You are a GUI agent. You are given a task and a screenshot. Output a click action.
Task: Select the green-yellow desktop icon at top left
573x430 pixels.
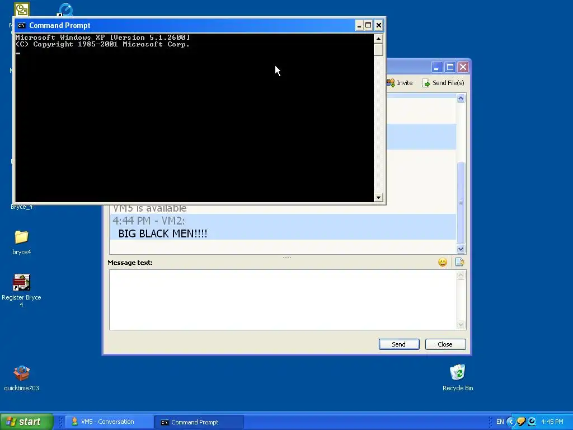click(x=22, y=10)
